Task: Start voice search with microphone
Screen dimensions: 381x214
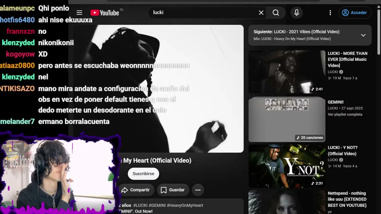Action: (296, 12)
